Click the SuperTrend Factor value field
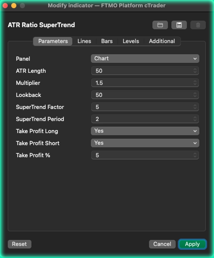This screenshot has width=214, height=258. pyautogui.click(x=145, y=107)
